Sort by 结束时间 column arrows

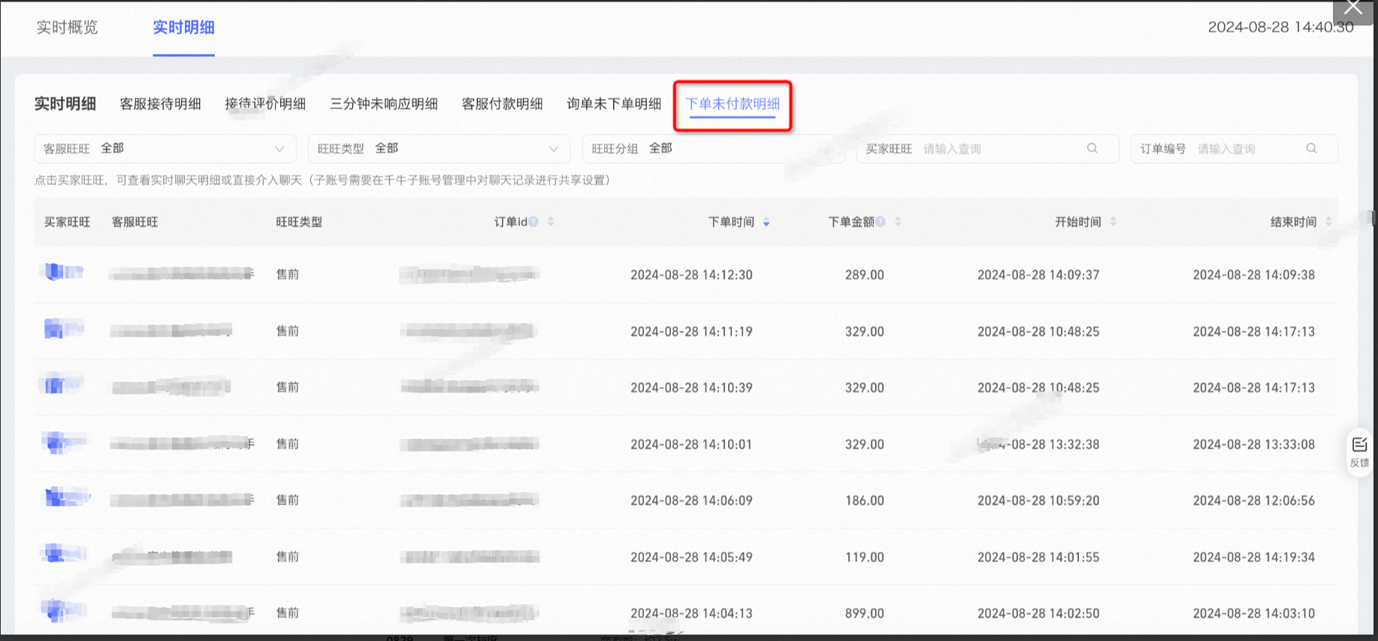(x=1328, y=222)
